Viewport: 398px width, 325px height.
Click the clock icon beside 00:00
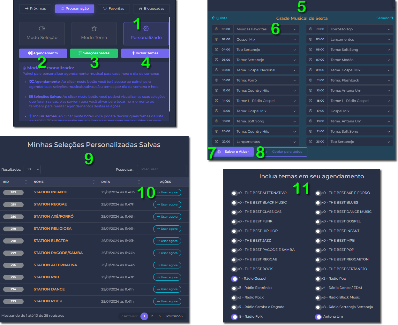(x=217, y=29)
